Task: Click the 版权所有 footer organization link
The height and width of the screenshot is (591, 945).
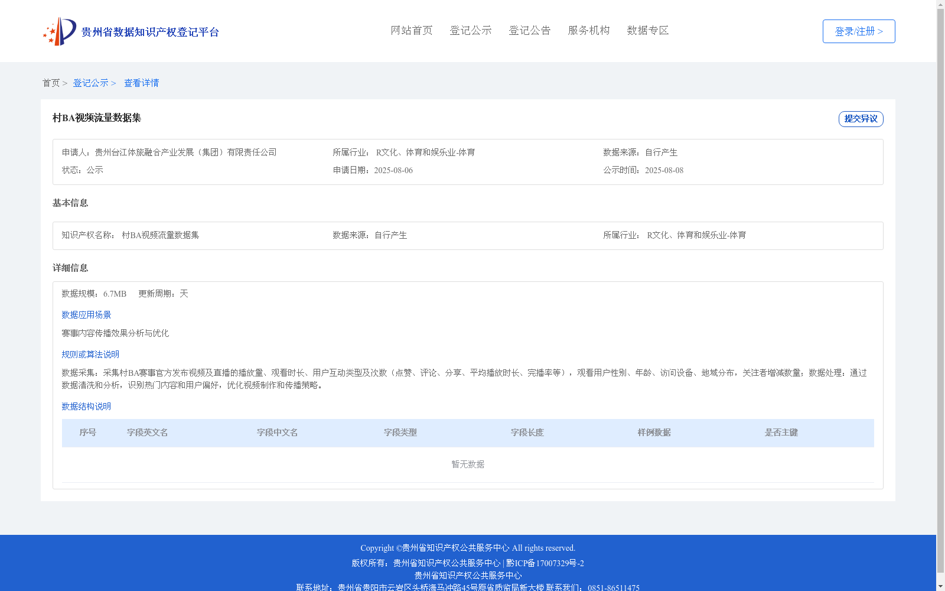Action: point(445,563)
